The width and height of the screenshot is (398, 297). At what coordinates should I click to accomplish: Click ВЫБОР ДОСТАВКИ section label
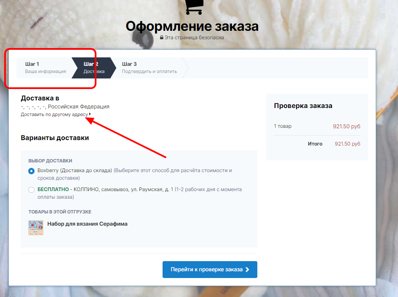[50, 161]
